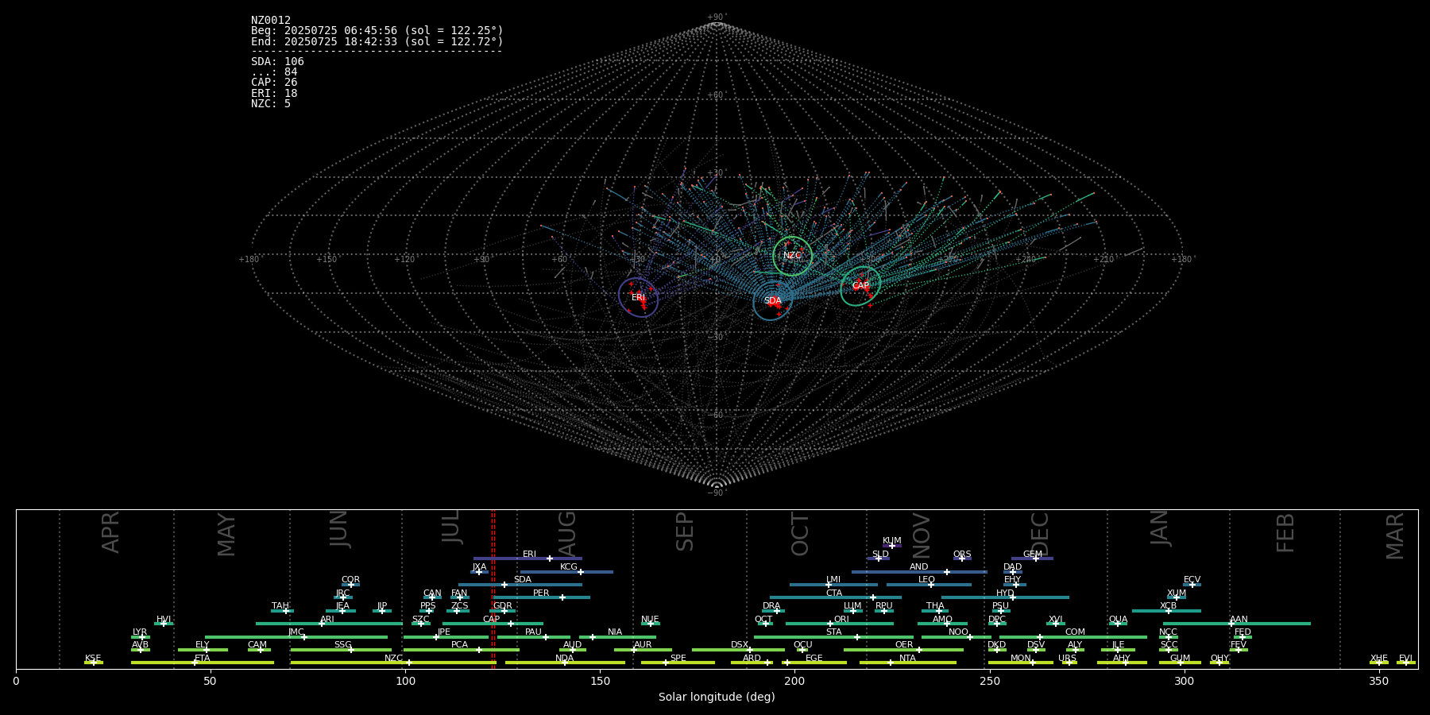The height and width of the screenshot is (715, 1430).
Task: Click the SDA radiant circle on sky map
Action: (773, 301)
